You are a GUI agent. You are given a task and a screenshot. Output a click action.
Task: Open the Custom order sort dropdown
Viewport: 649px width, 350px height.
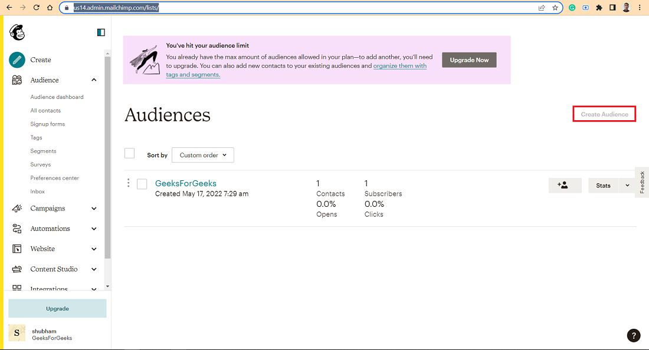[x=203, y=155]
